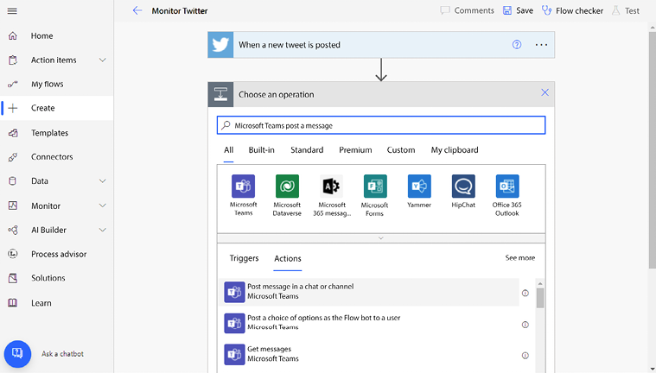Viewport: 656px width, 373px height.
Task: Open the hamburger navigation menu
Action: tap(12, 11)
